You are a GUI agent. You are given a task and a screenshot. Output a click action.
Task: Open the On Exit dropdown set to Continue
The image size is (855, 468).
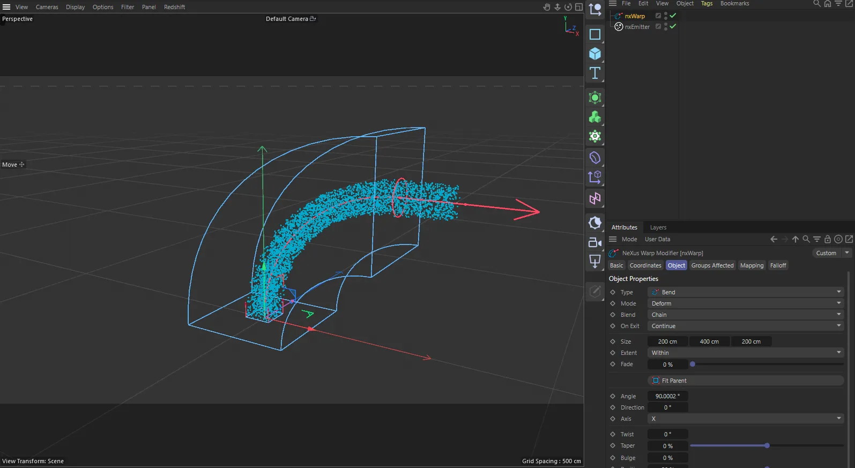tap(746, 326)
